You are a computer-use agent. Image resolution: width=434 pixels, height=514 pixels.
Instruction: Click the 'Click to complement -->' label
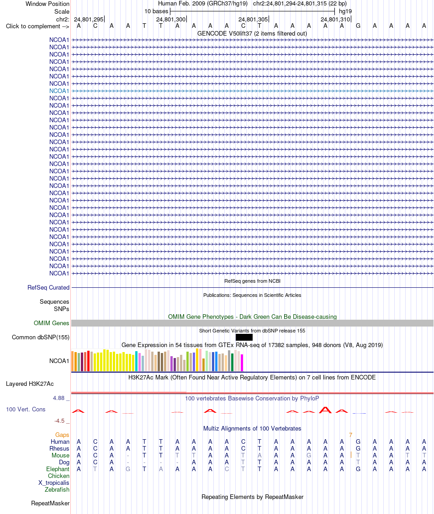click(x=37, y=26)
